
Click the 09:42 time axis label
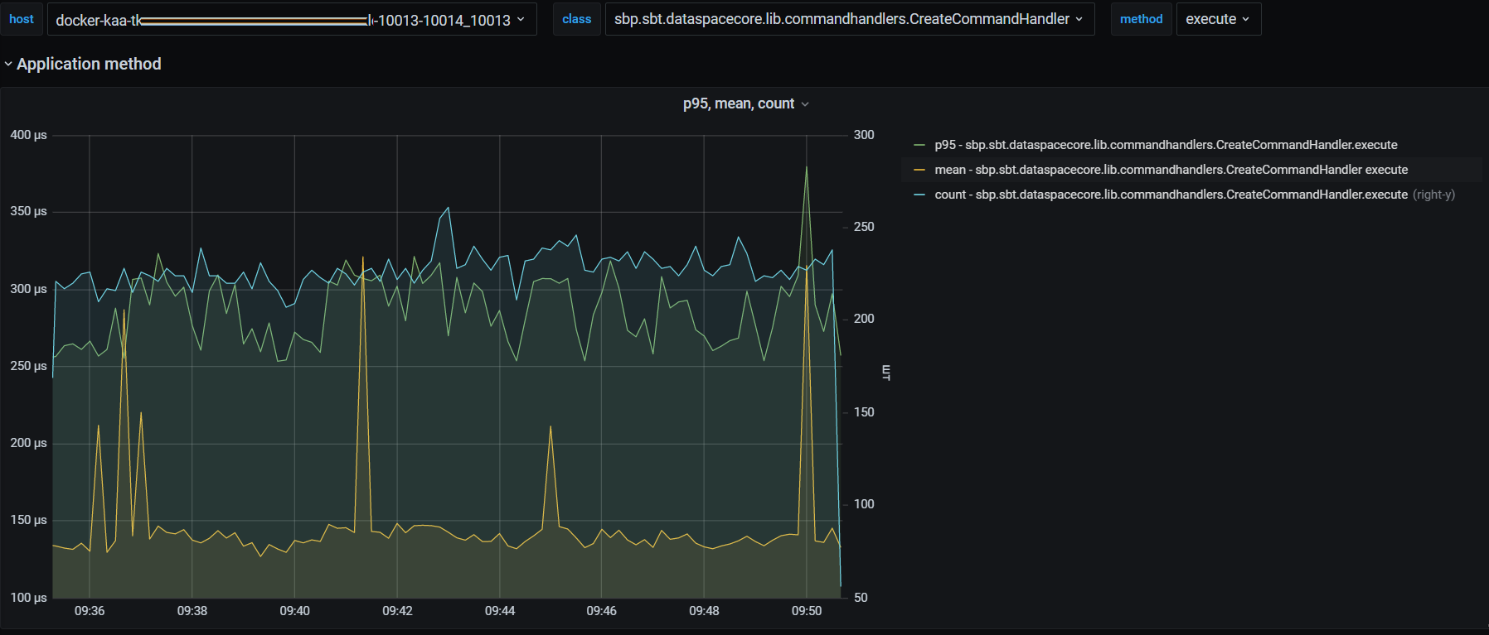397,611
